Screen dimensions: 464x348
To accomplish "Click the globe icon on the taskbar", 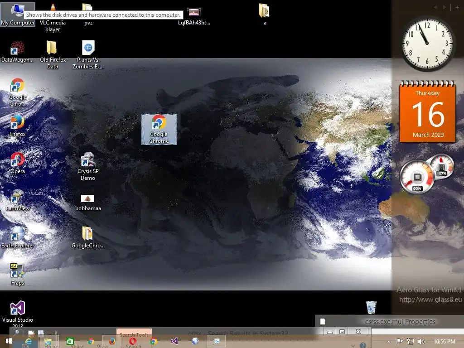I will point(195,341).
